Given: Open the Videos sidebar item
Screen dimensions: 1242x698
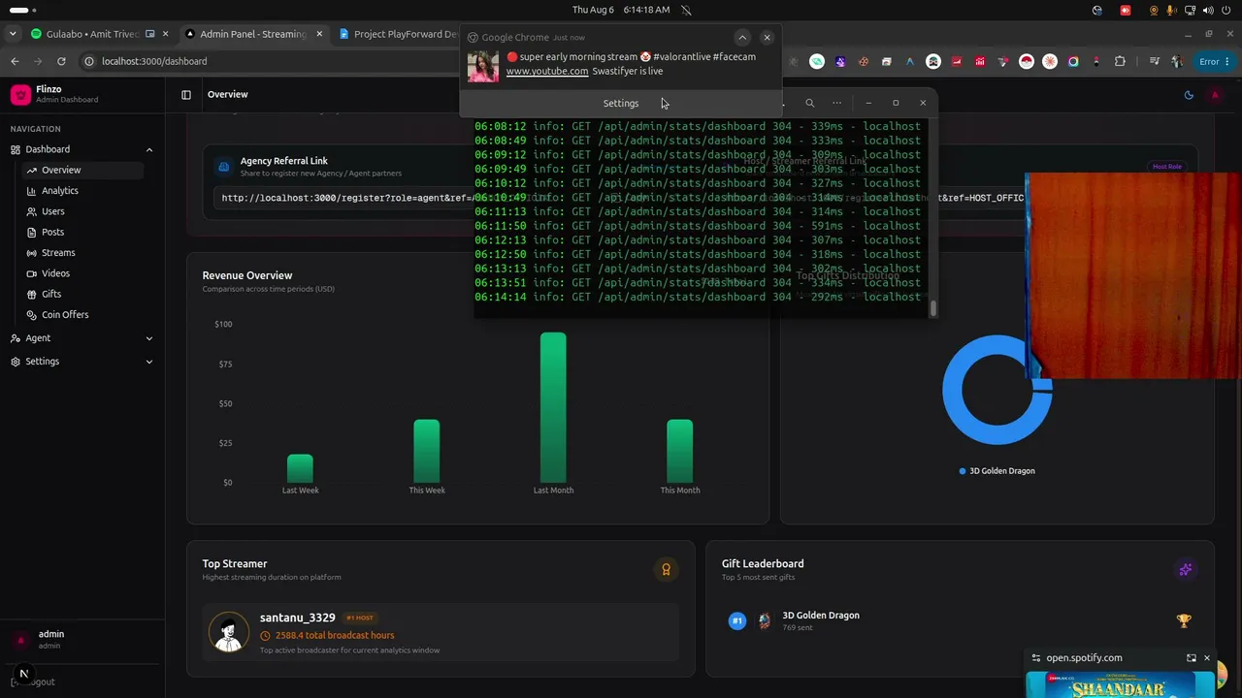Looking at the screenshot, I should [x=82, y=273].
